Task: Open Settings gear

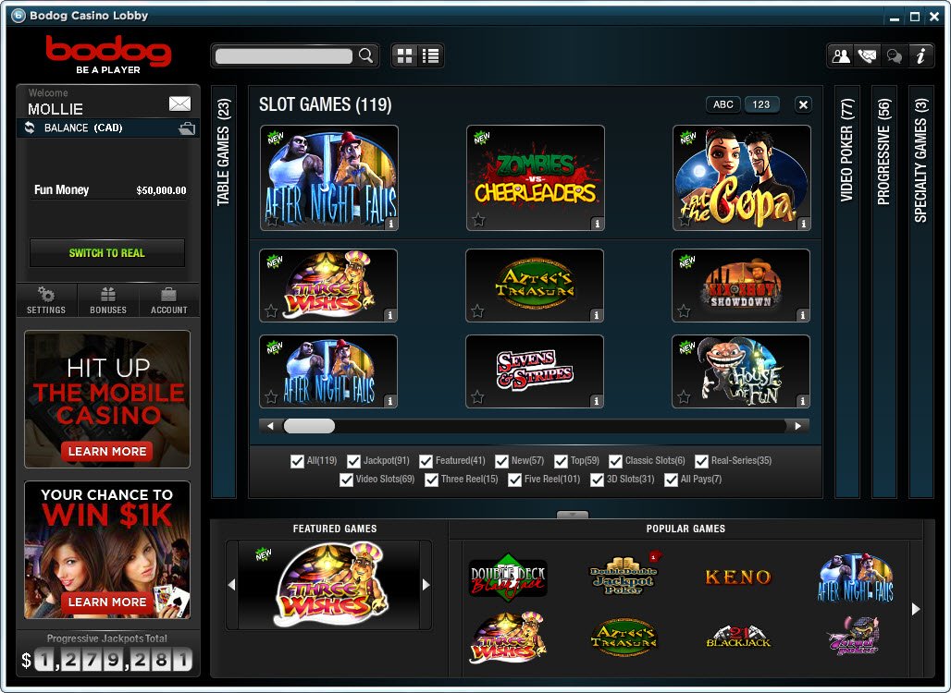Action: pos(46,300)
